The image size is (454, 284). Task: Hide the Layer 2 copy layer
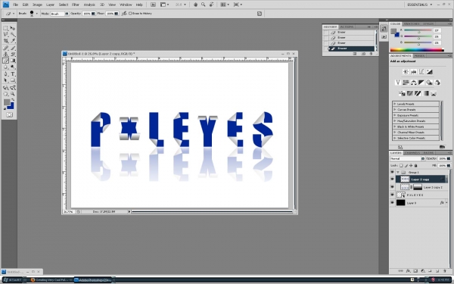click(392, 179)
